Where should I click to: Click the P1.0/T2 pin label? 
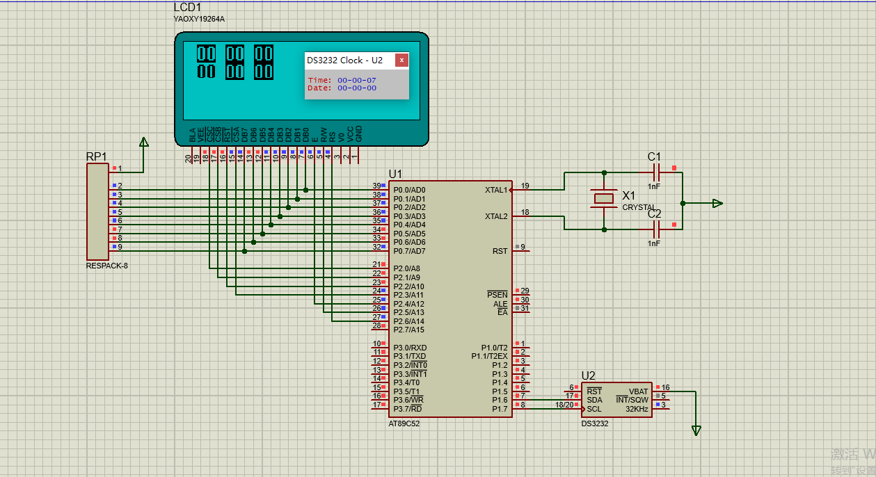(x=495, y=348)
